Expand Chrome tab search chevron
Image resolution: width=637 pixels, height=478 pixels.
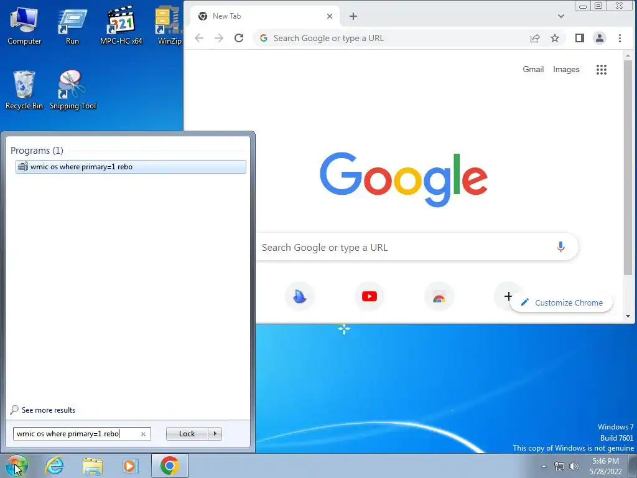click(x=561, y=16)
